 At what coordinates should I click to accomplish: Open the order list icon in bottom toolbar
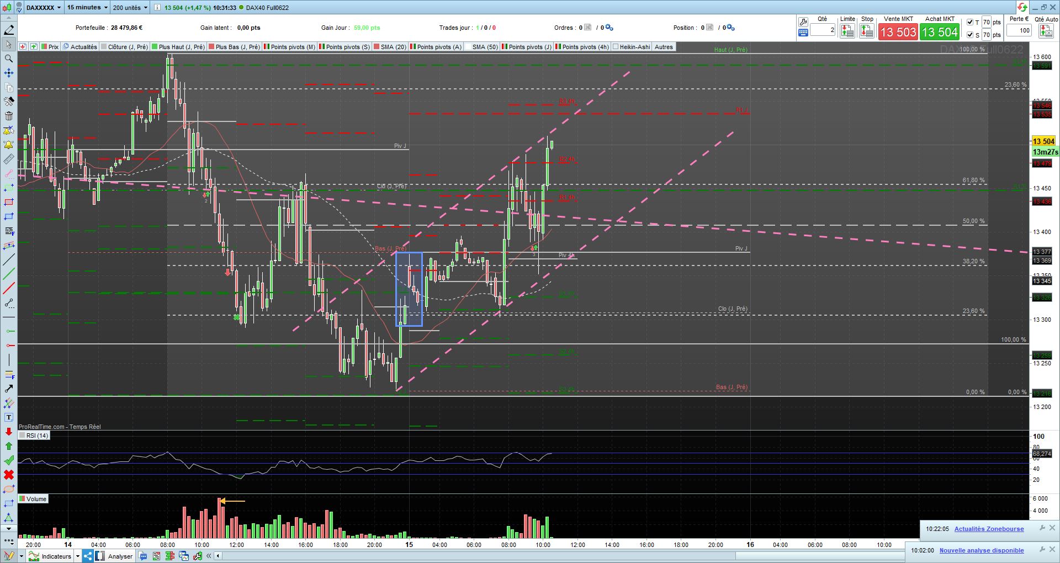[x=156, y=556]
